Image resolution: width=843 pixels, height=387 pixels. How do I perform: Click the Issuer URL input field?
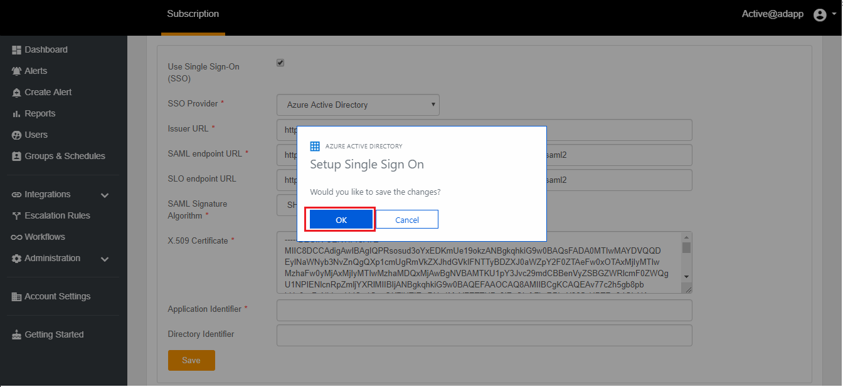484,130
